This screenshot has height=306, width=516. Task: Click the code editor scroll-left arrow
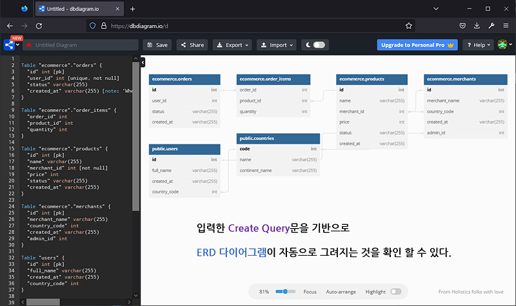pos(23,301)
